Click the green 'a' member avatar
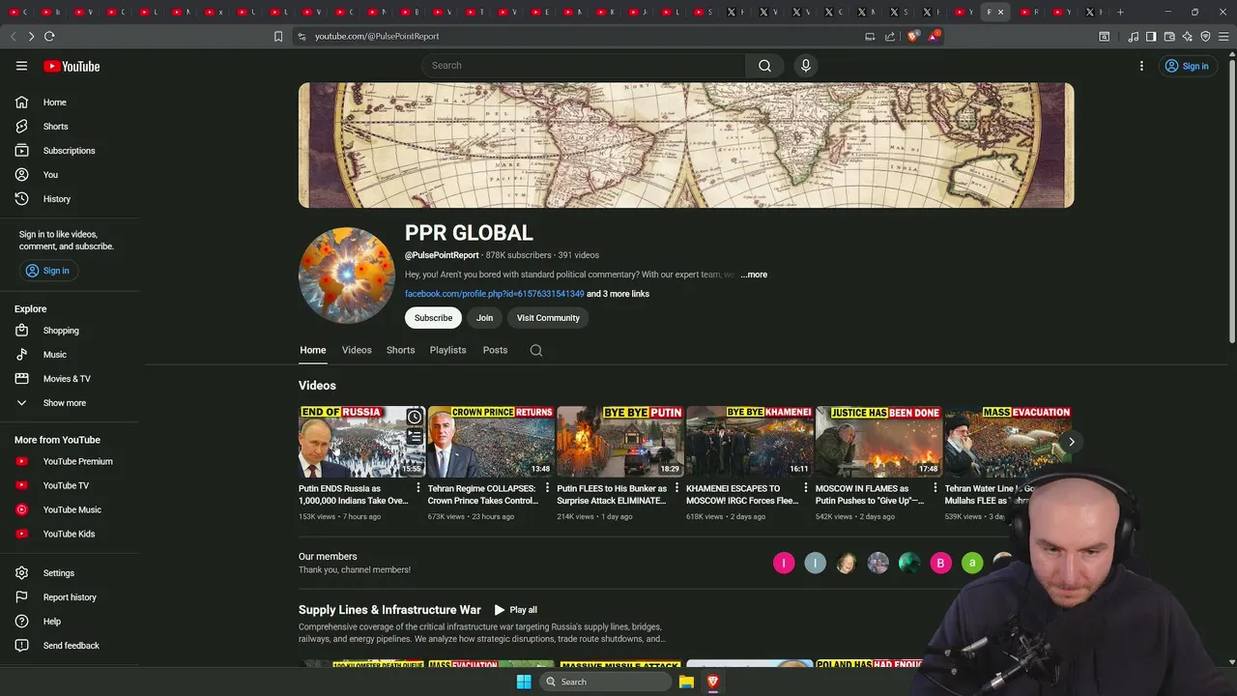 (x=972, y=563)
